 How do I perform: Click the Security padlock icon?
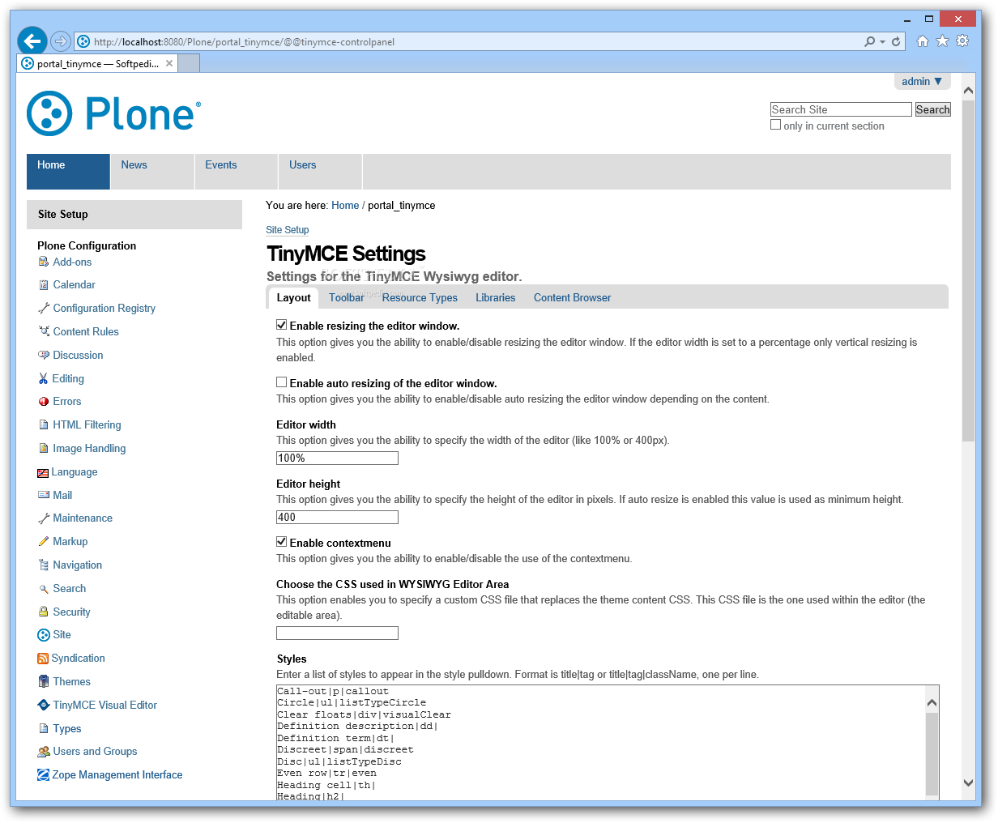[x=44, y=612]
